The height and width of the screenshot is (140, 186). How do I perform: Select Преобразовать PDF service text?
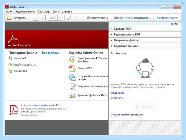coord(93,60)
